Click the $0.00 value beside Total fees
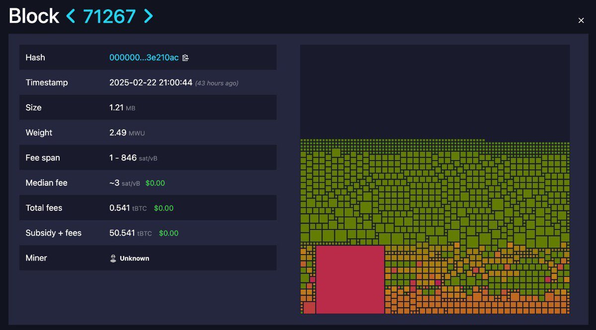596x330 pixels. (x=163, y=207)
